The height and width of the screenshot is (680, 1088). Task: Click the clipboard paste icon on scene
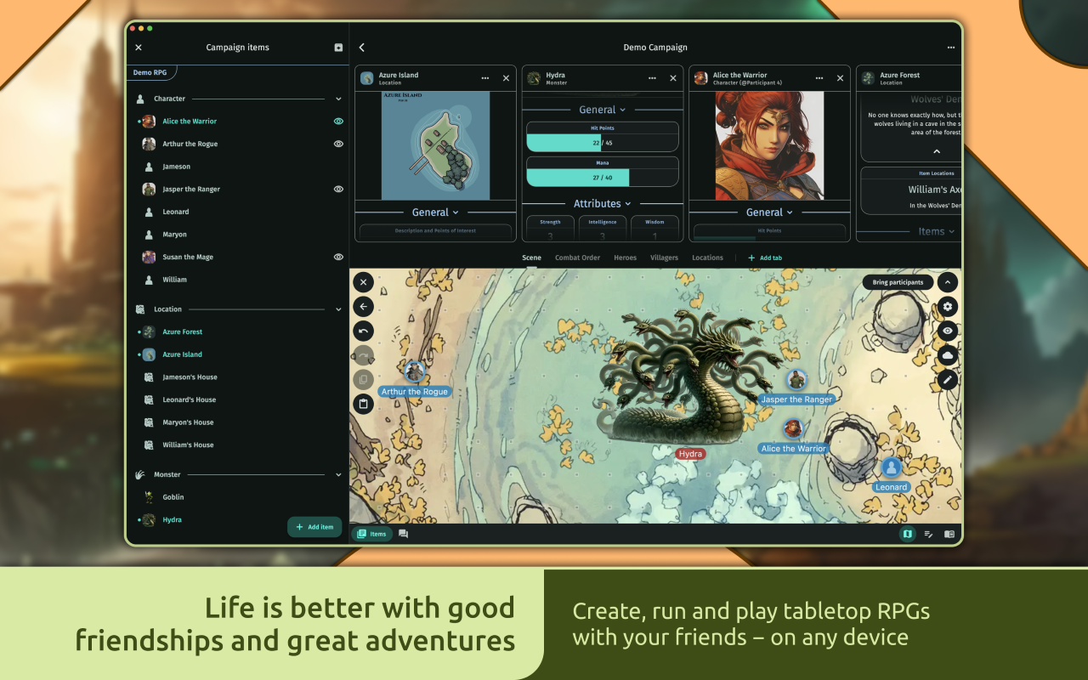(x=363, y=404)
